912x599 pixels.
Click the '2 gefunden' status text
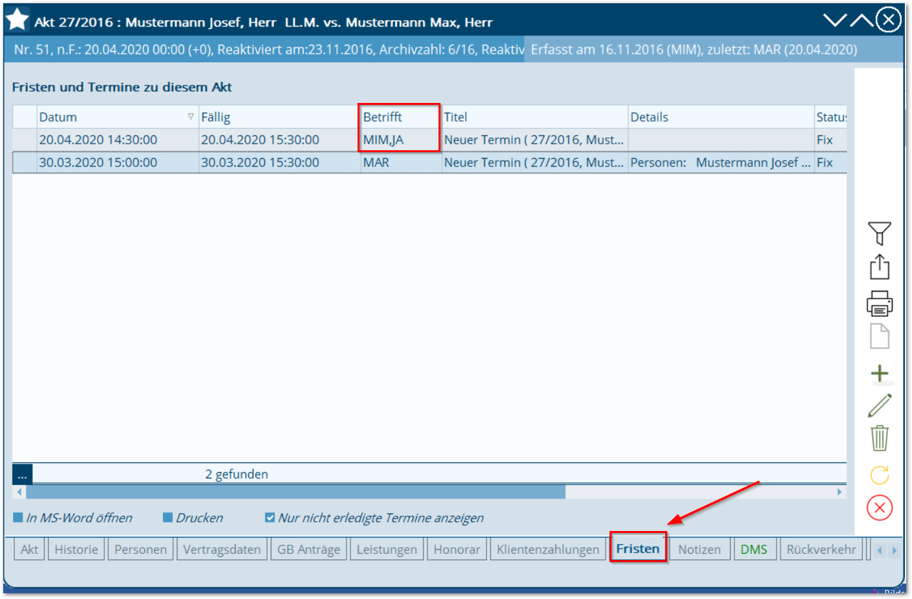tap(236, 474)
